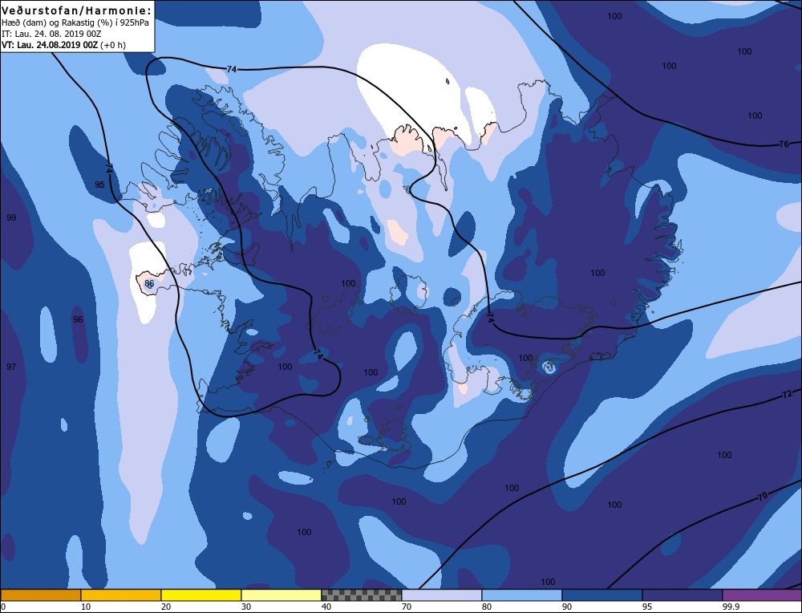802x613 pixels.
Task: Click the lavender 70–80 legend swatch
Action: pyautogui.click(x=442, y=595)
